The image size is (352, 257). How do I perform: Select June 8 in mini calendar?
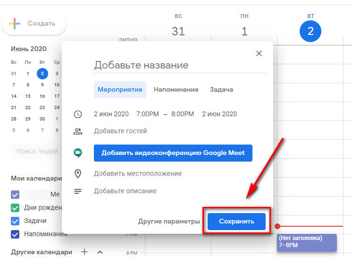point(28,85)
